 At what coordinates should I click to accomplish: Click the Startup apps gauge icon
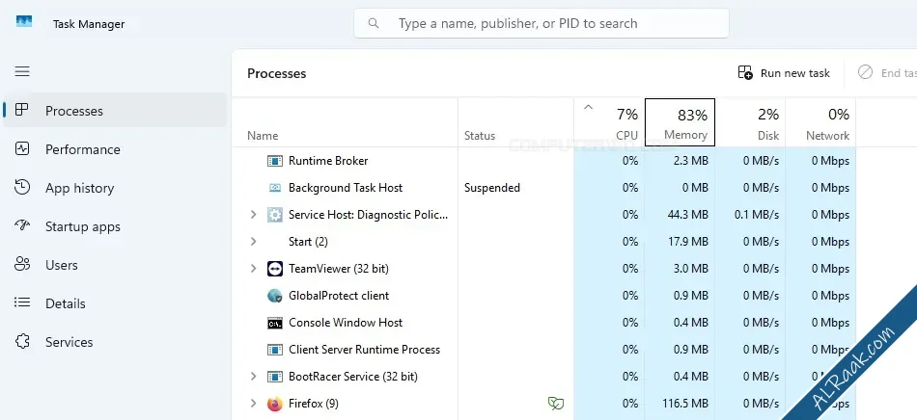pos(22,225)
